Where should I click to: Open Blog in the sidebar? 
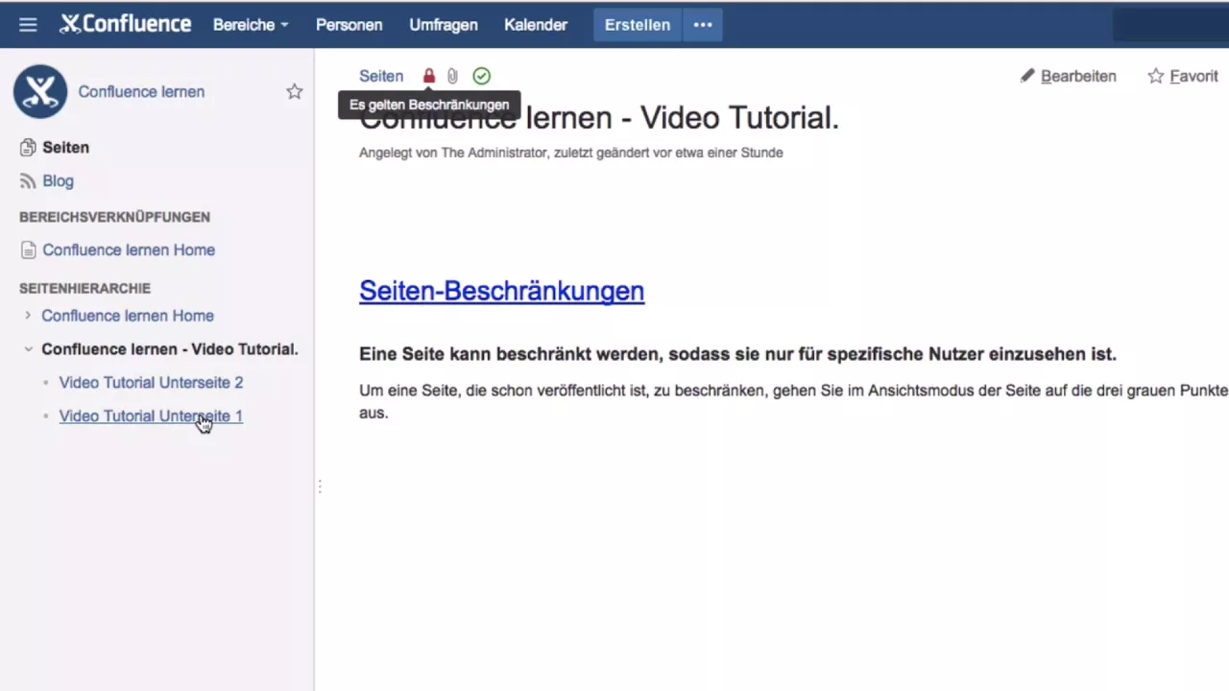coord(58,181)
